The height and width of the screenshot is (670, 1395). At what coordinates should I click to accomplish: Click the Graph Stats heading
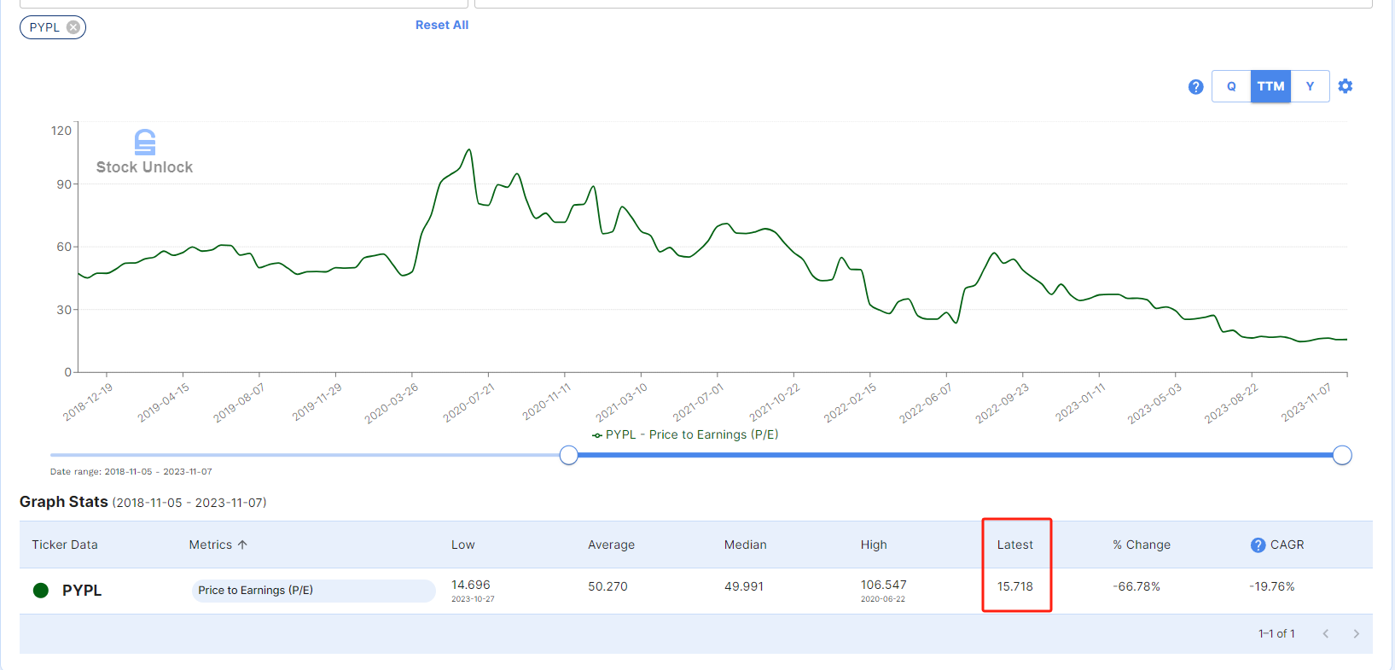coord(64,502)
